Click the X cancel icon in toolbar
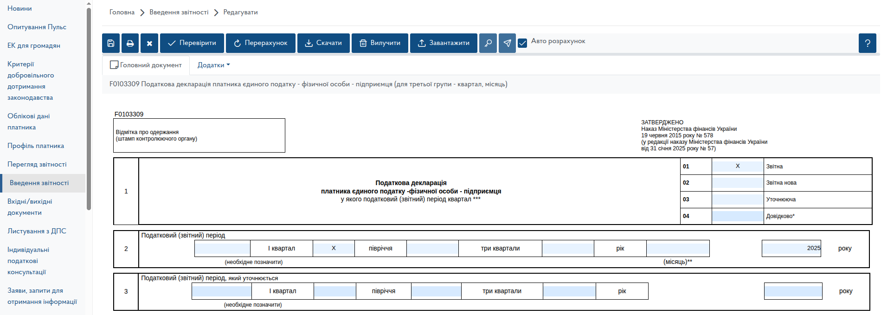This screenshot has height=315, width=881. click(149, 43)
